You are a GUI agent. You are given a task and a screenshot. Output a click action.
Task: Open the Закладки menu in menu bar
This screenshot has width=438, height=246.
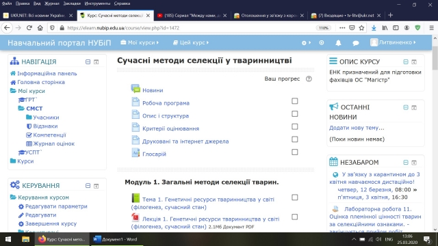click(72, 3)
